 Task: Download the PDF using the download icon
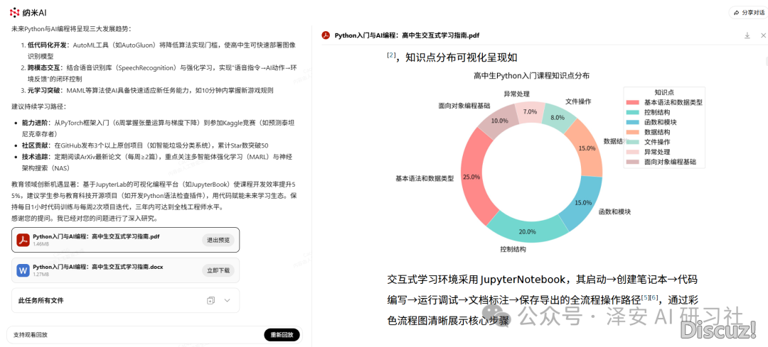click(747, 35)
